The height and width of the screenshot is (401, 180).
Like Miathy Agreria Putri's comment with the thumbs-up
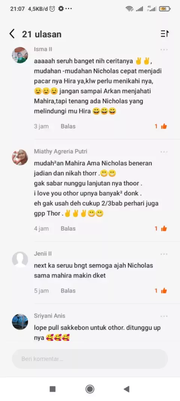click(x=164, y=228)
